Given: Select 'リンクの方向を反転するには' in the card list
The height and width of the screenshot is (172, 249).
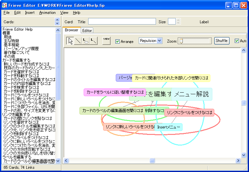Looking at the screenshot, I should [x=27, y=149].
